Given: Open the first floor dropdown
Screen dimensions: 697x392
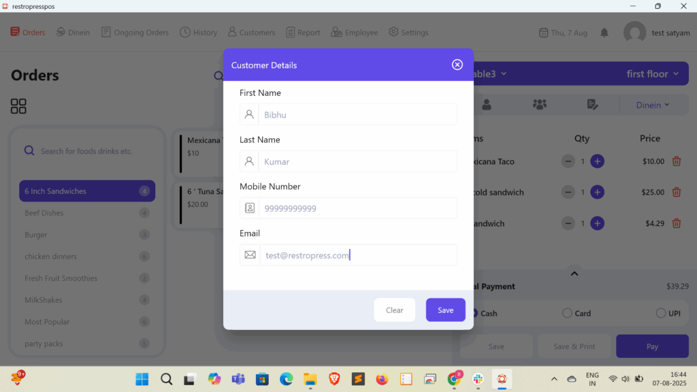Looking at the screenshot, I should (652, 73).
